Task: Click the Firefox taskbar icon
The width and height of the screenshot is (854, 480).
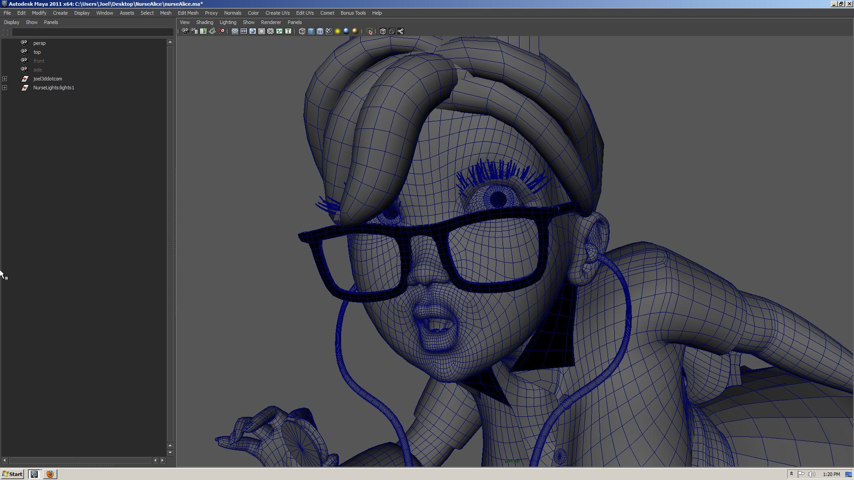Action: tap(50, 474)
